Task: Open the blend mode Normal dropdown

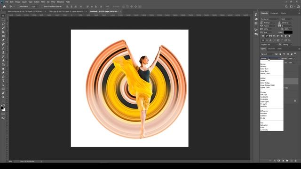Action: click(x=270, y=58)
